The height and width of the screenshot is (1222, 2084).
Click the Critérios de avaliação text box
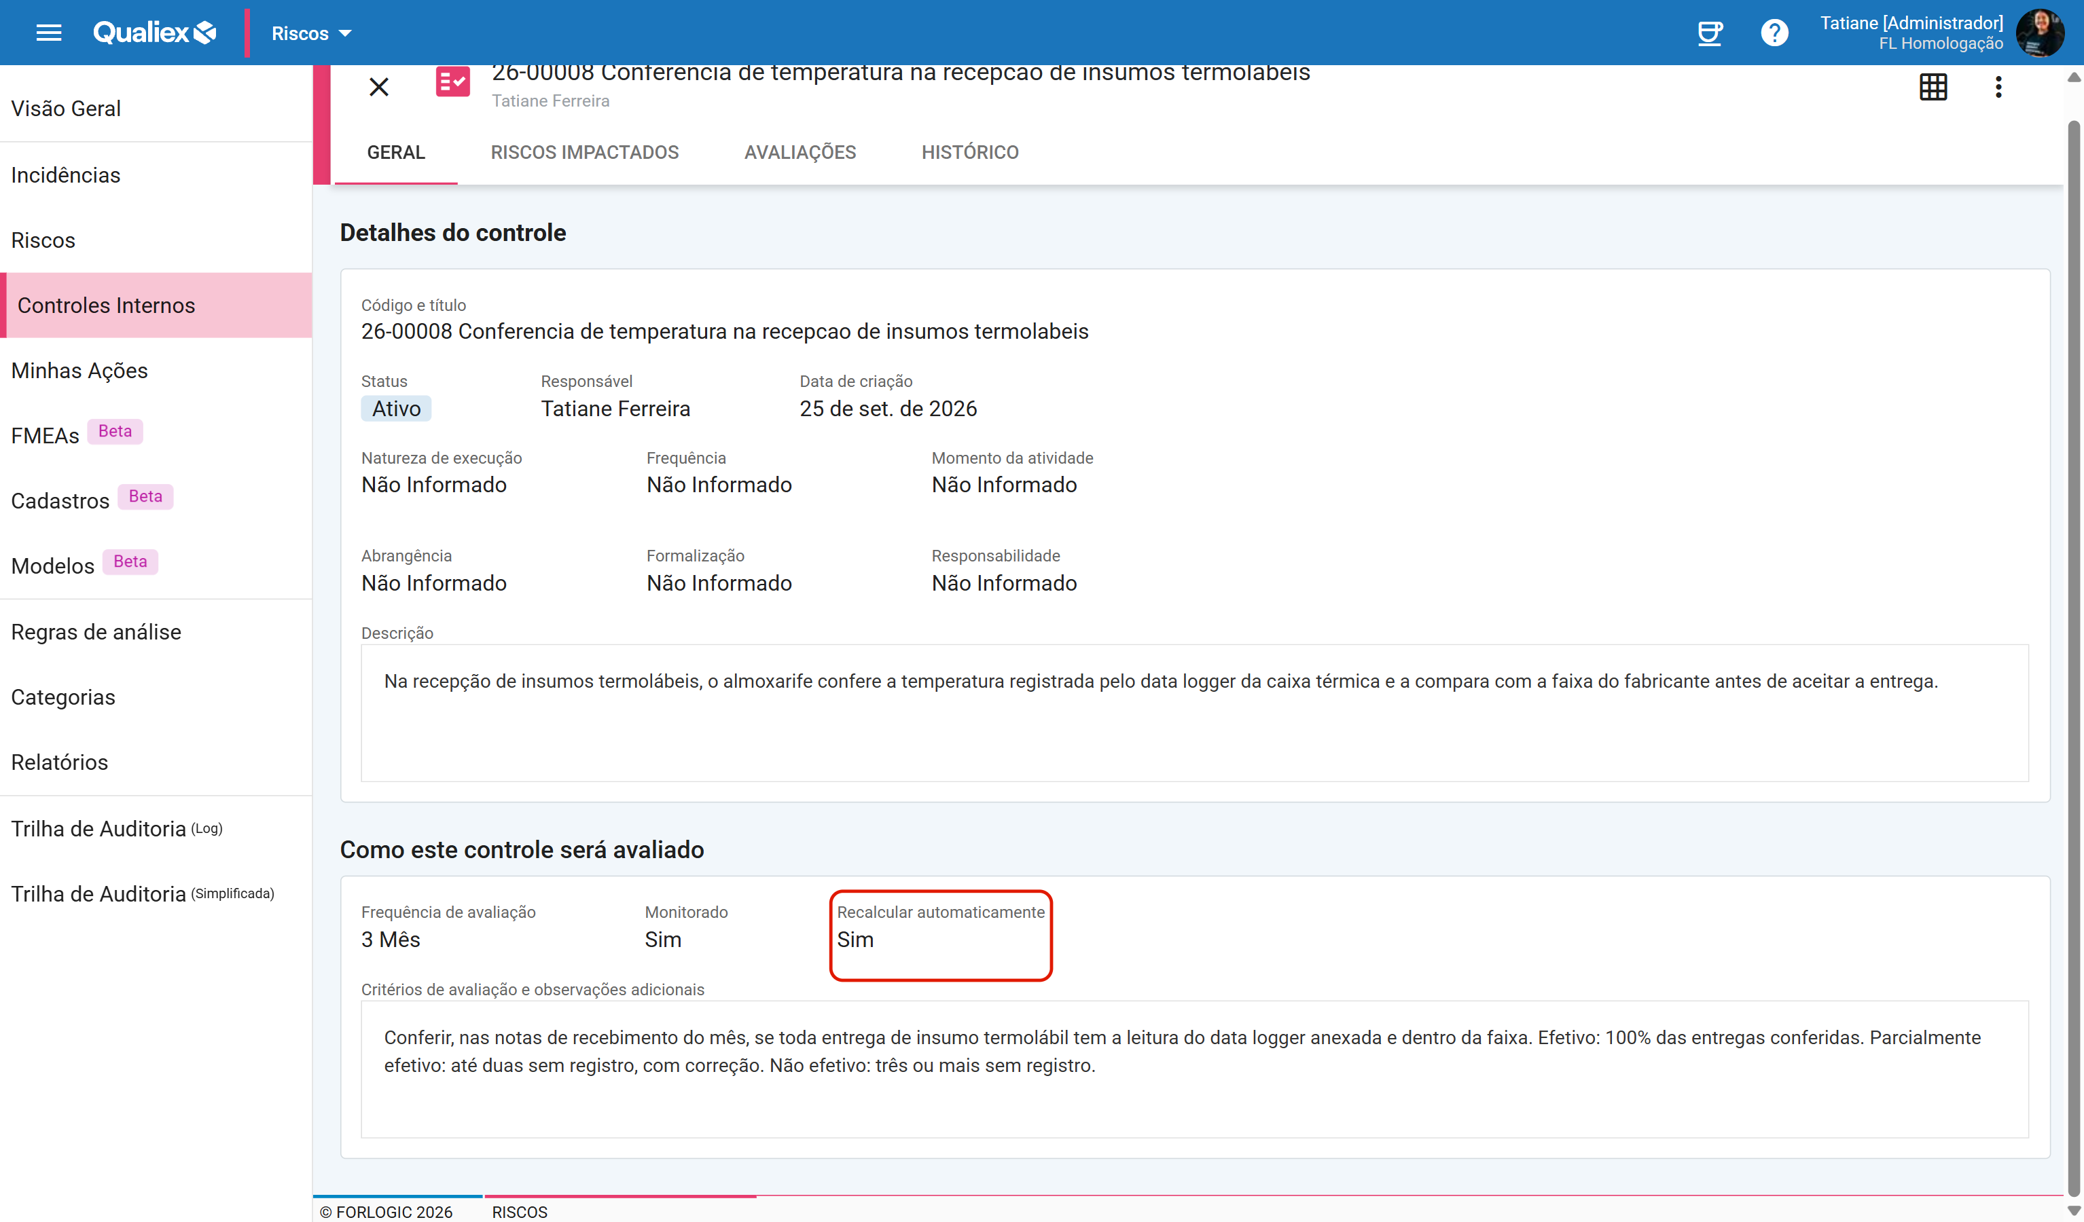(x=1194, y=1069)
